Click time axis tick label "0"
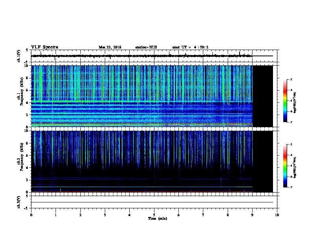The width and height of the screenshot is (312, 241). click(x=31, y=215)
